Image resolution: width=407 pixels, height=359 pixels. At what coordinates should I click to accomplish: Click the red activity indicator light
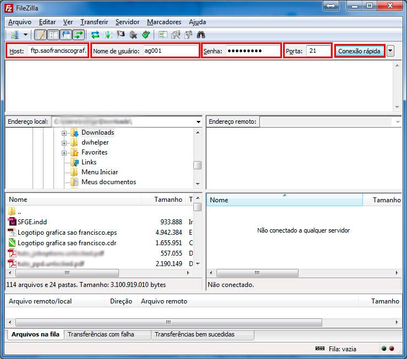pos(392,349)
